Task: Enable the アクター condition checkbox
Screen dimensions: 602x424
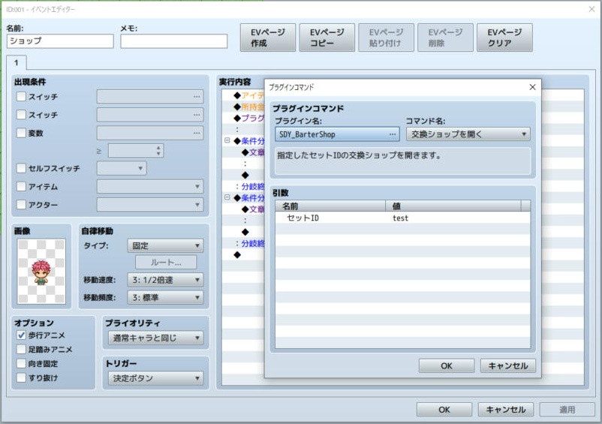Action: [x=21, y=205]
